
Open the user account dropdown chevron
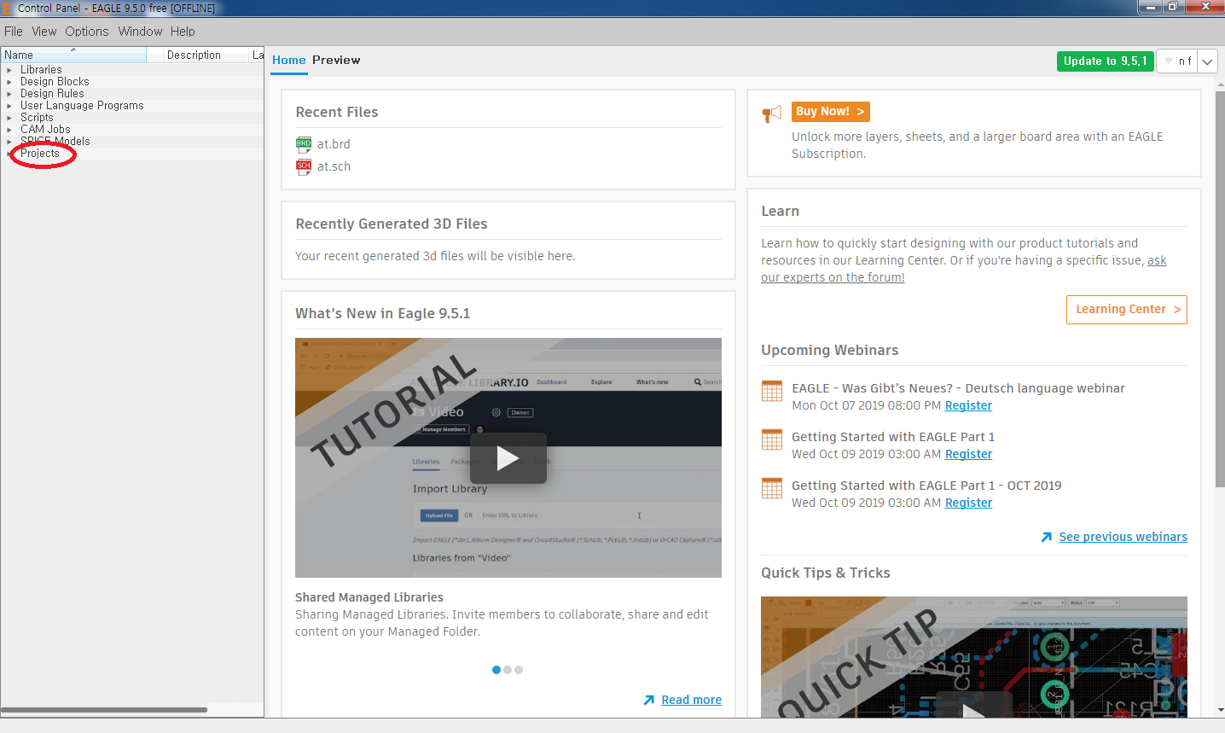click(x=1207, y=61)
